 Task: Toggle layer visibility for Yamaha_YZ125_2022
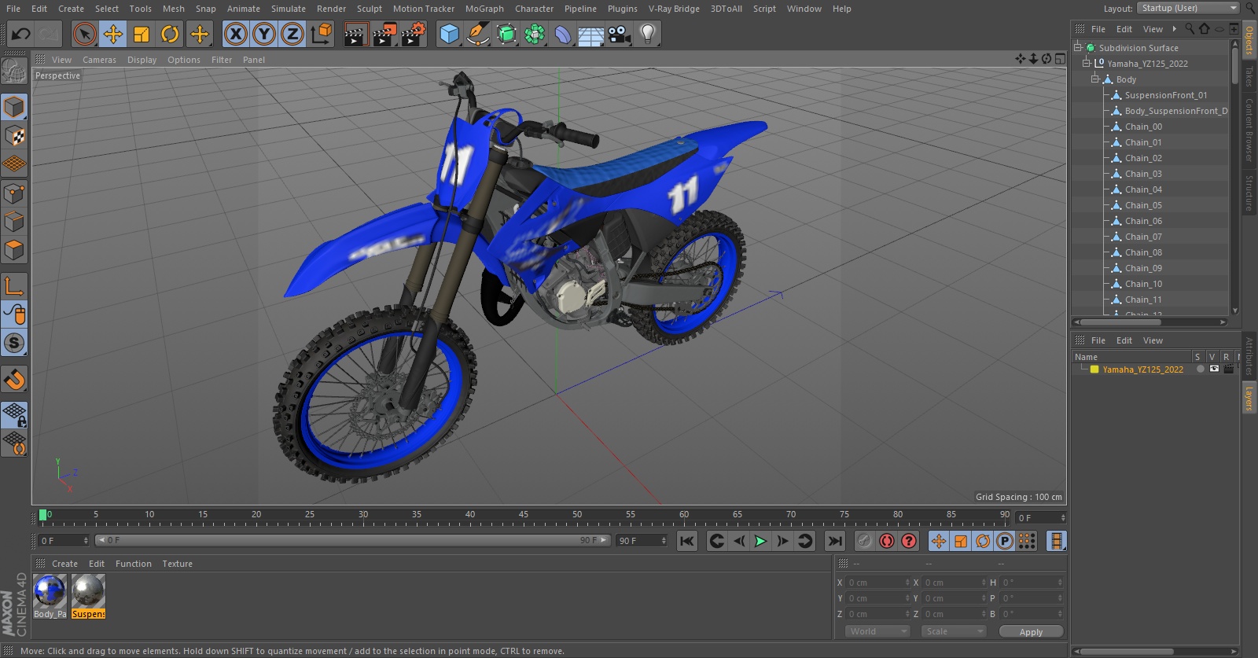coord(1214,369)
